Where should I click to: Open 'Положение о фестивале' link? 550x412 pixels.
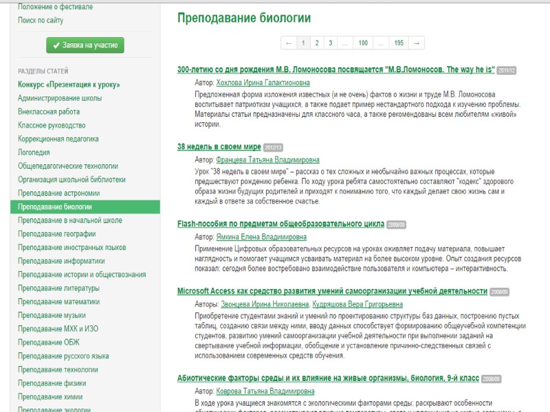click(x=56, y=7)
